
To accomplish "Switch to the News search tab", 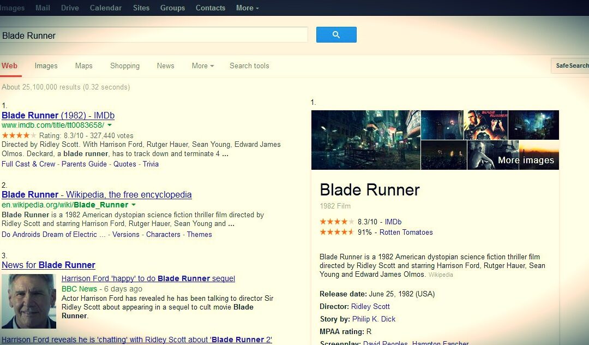I will tap(165, 66).
